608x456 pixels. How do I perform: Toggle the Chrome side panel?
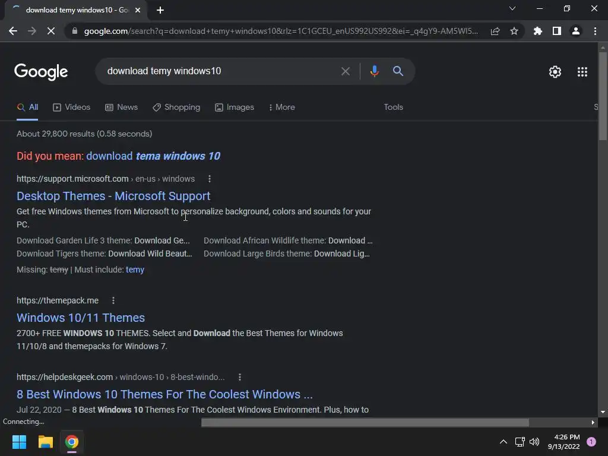(x=557, y=31)
